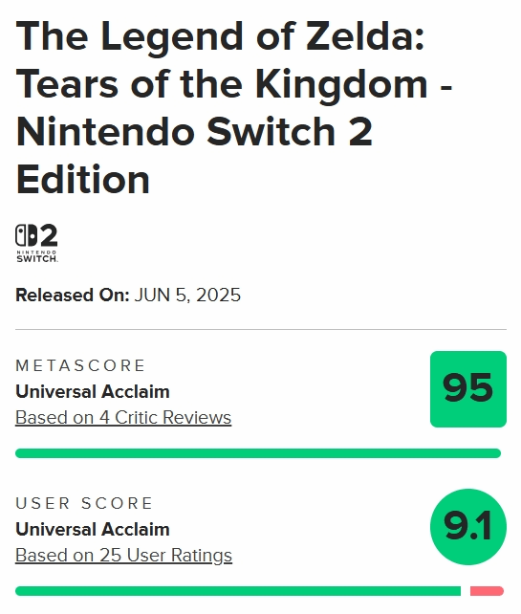Click the red negative user ratings segment
The width and height of the screenshot is (521, 614).
pyautogui.click(x=487, y=591)
